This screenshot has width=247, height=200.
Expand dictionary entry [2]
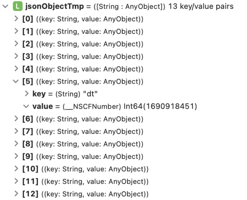pyautogui.click(x=16, y=44)
